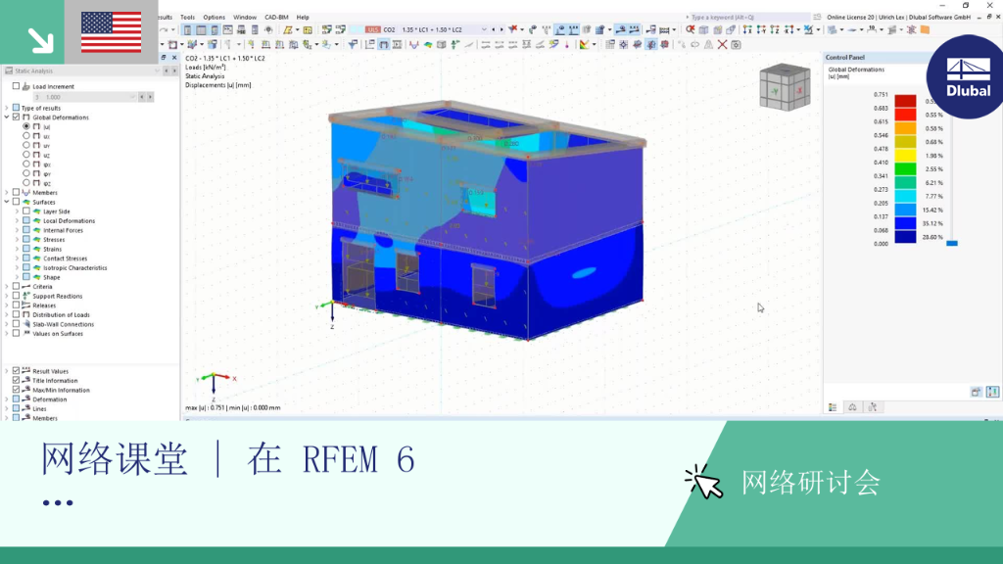Click the camera screenshot icon in toolbar
1003x564 pixels.
737,45
